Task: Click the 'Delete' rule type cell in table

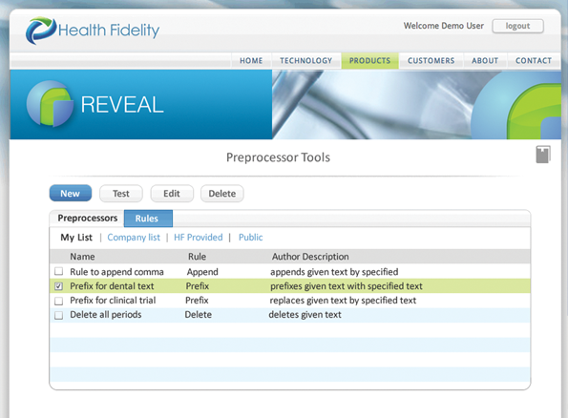Action: pyautogui.click(x=199, y=314)
